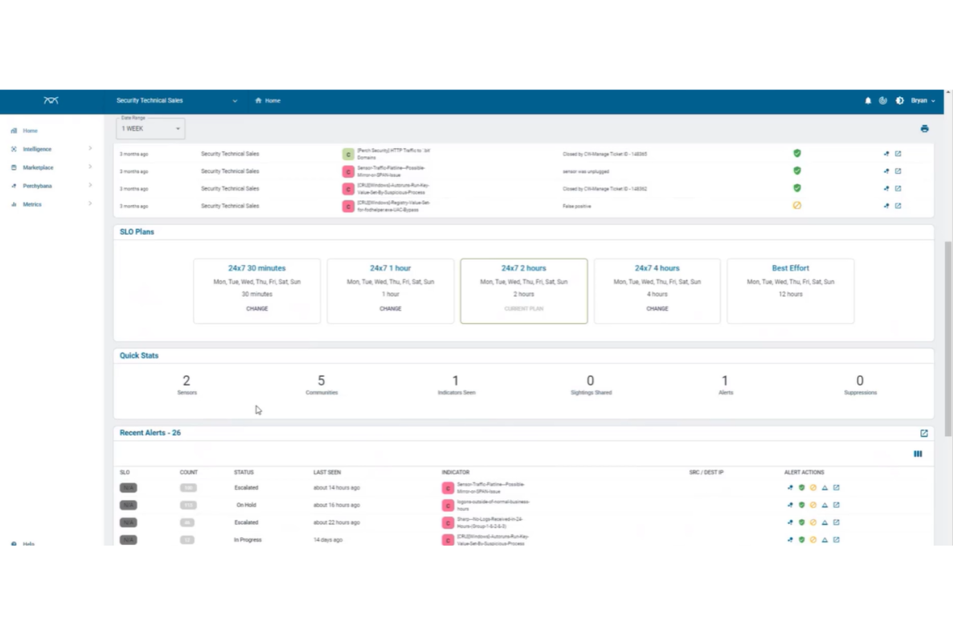953x635 pixels.
Task: Toggle the yellow suppression status on the UAC-Bypass row
Action: pos(797,205)
